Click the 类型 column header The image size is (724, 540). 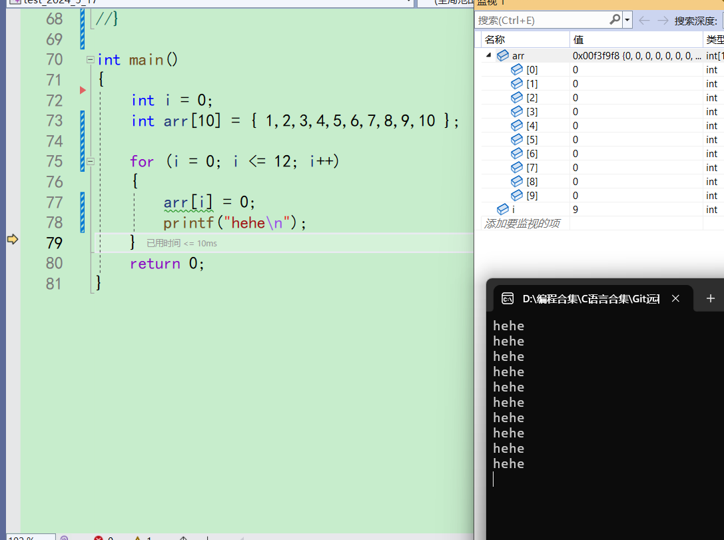(x=715, y=40)
